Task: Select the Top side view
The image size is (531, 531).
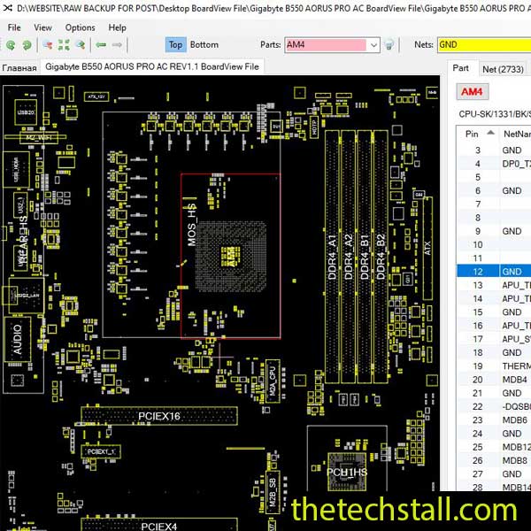Action: (x=175, y=45)
